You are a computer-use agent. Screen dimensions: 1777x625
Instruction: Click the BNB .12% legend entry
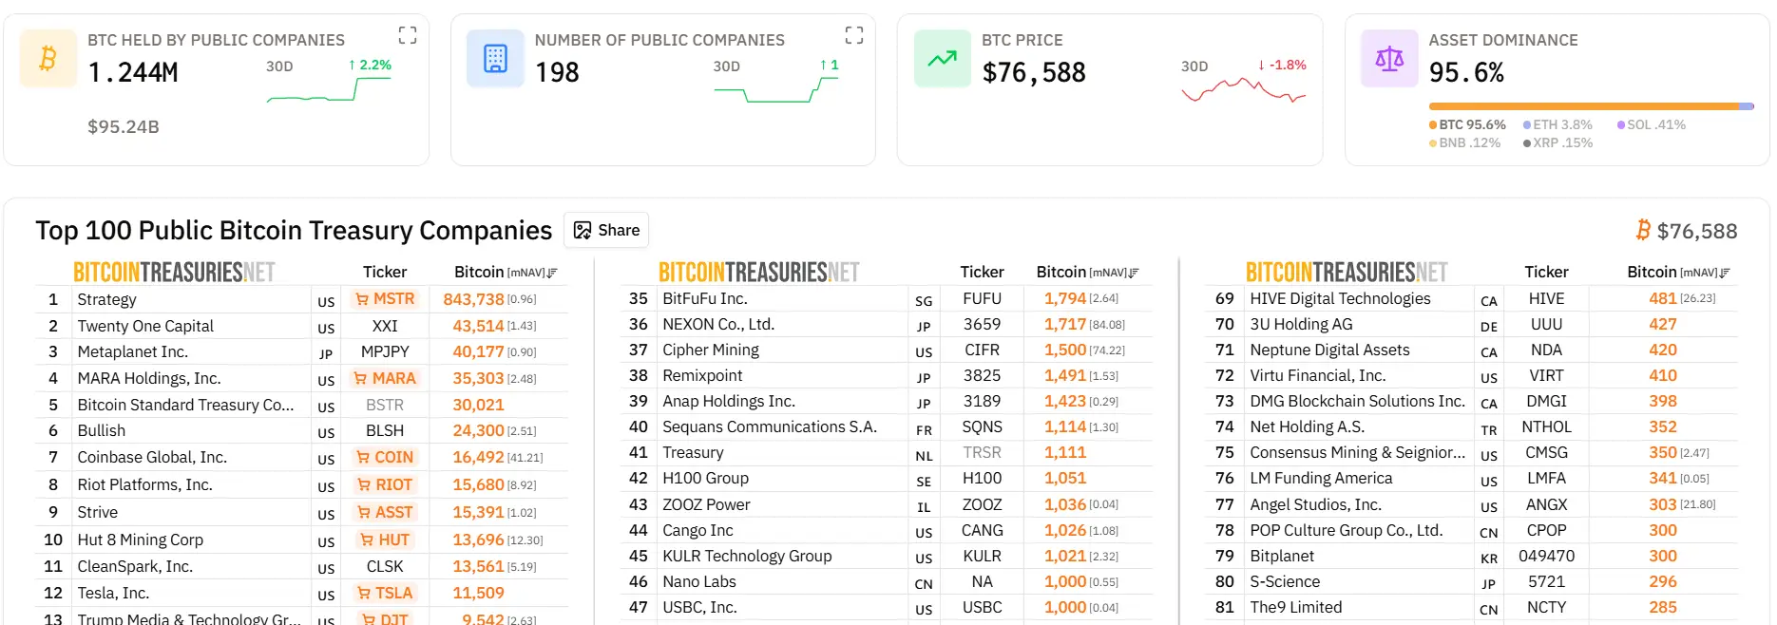pyautogui.click(x=1464, y=142)
